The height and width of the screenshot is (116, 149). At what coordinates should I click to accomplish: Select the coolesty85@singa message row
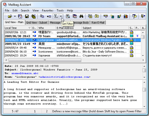click(x=72, y=48)
